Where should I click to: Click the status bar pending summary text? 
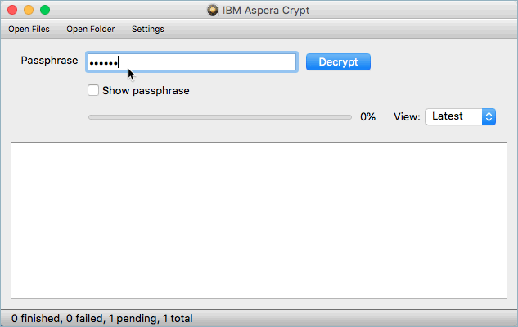pos(101,318)
